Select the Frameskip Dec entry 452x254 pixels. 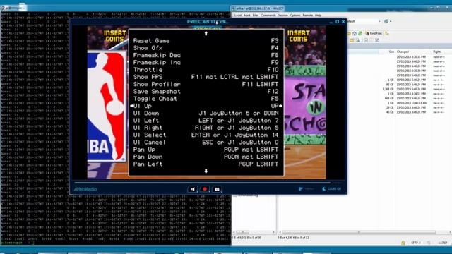click(206, 55)
